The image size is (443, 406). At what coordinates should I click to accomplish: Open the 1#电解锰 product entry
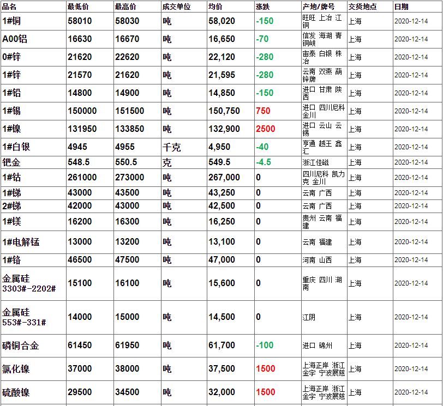20,242
